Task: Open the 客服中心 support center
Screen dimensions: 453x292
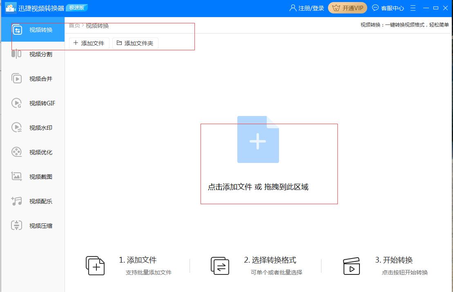Action: 388,7
